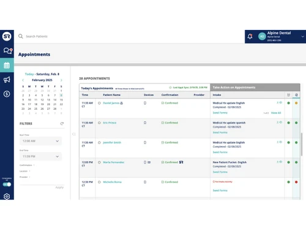This screenshot has height=230, width=306.
Task: Click the print icon beside Daniel James
Action: tap(122, 103)
